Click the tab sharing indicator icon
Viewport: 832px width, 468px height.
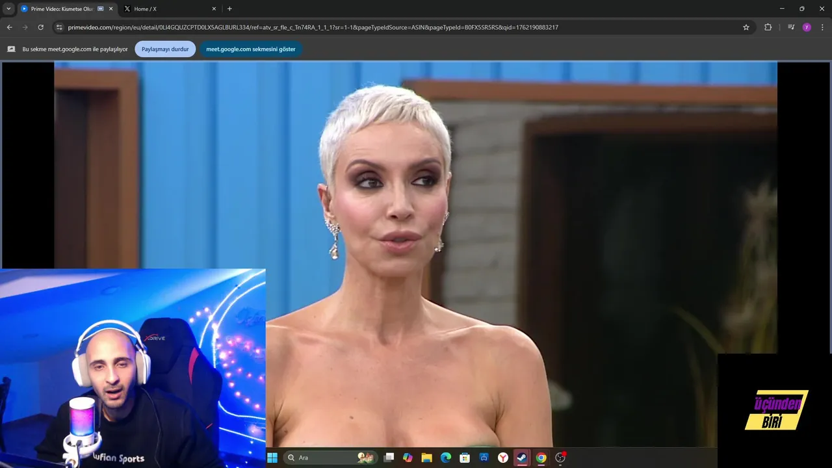point(101,9)
